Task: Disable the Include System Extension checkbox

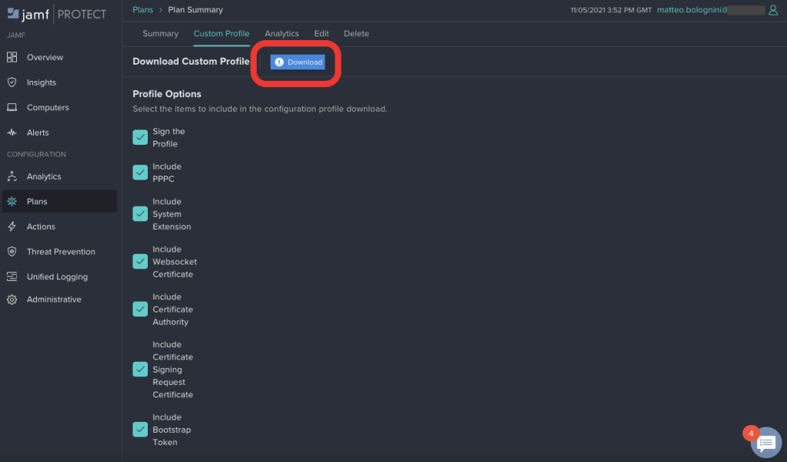Action: pos(140,214)
